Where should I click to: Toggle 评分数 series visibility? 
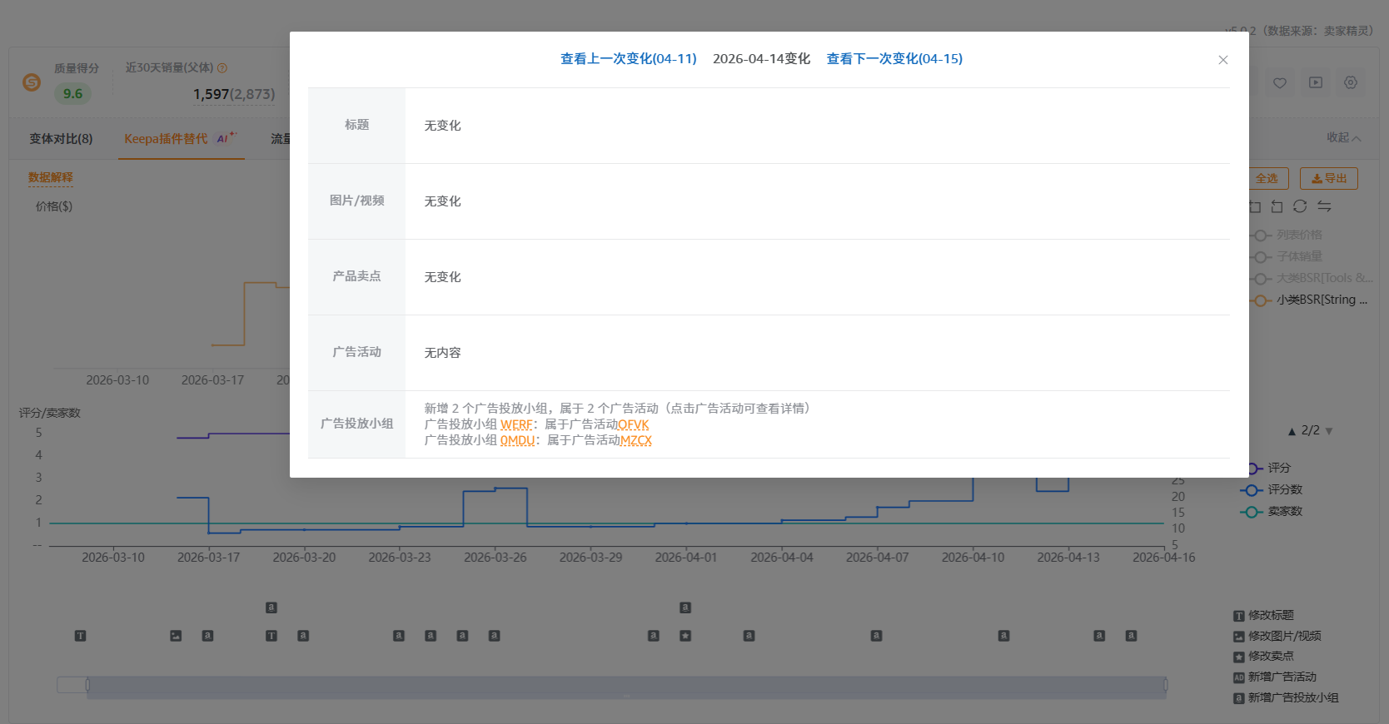coord(1284,490)
